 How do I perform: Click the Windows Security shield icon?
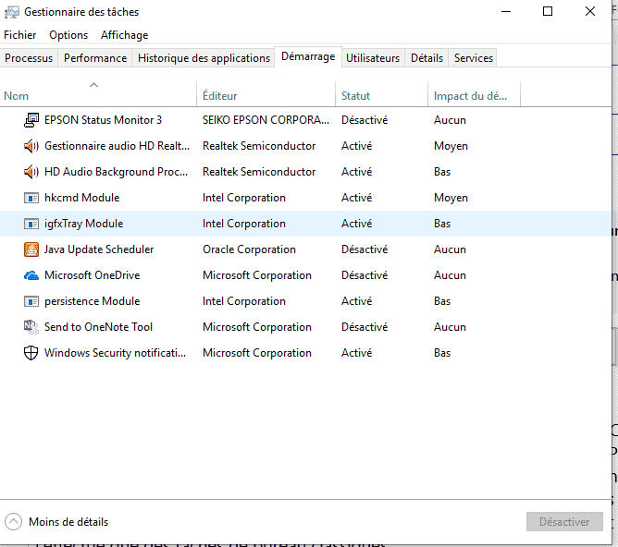click(31, 353)
